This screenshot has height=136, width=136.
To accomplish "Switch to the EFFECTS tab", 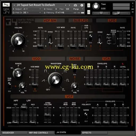I will [x=94, y=133].
